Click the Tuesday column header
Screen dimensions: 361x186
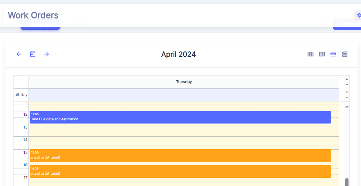184,82
